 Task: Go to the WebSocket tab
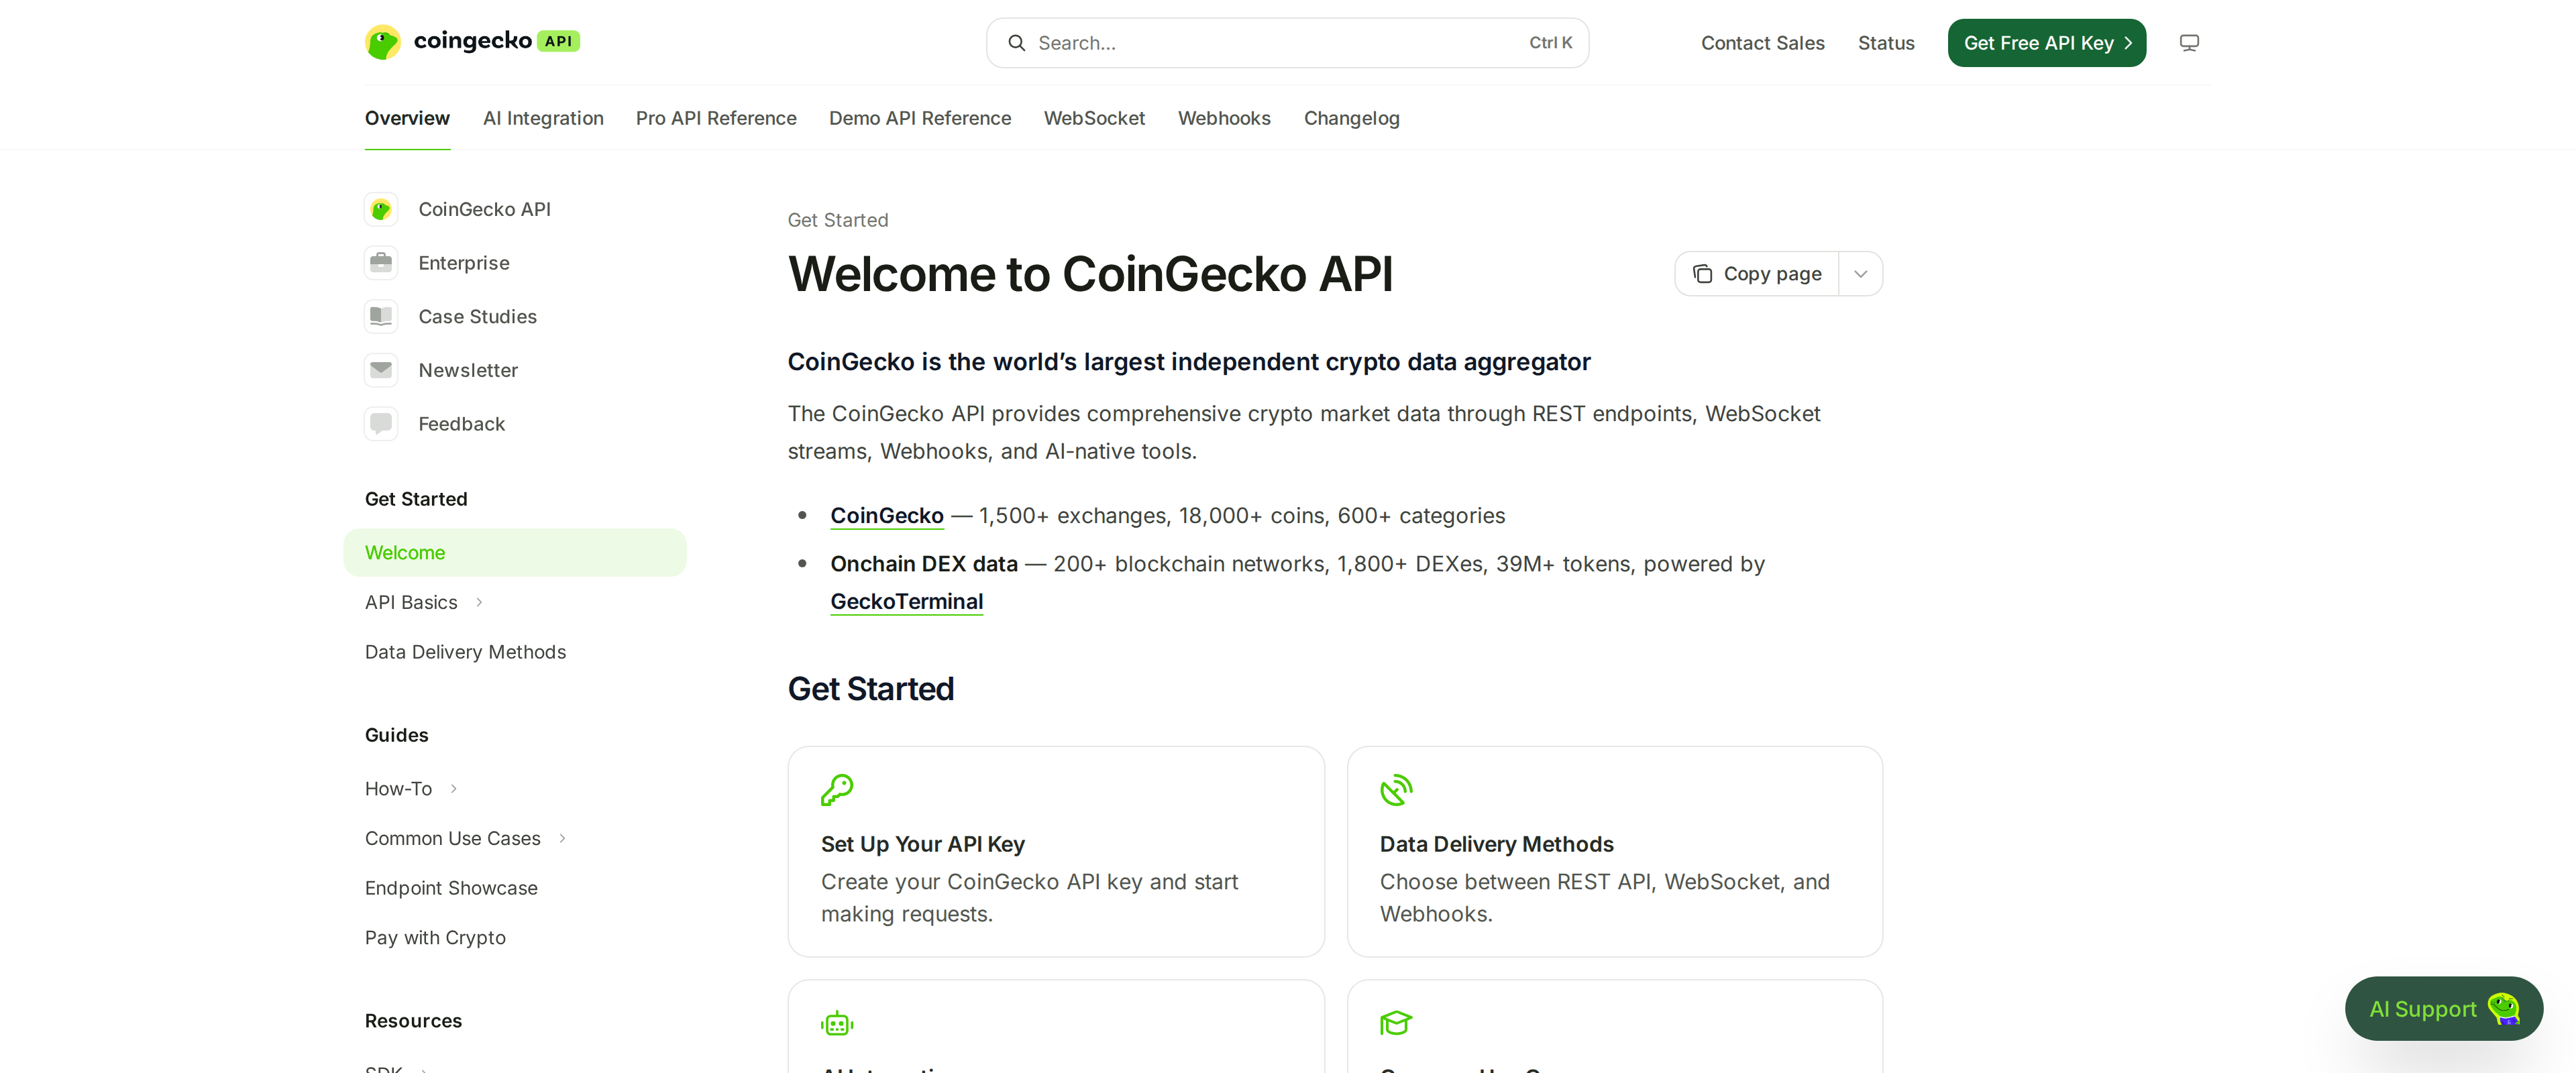tap(1094, 118)
